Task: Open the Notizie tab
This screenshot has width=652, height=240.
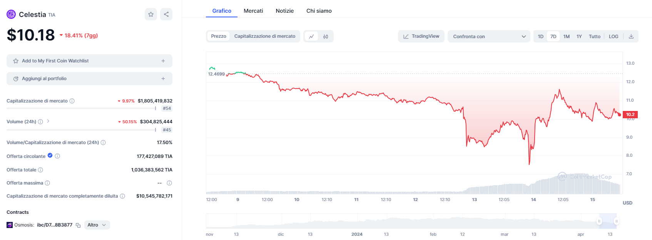Action: (x=285, y=11)
